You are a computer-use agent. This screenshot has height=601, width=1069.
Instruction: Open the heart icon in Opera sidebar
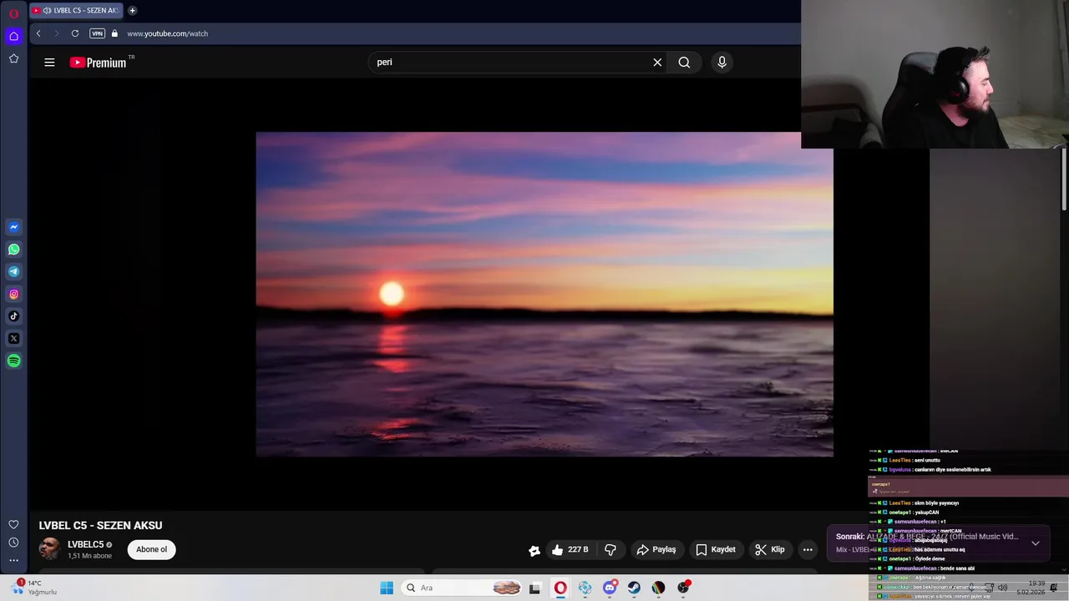pyautogui.click(x=13, y=524)
